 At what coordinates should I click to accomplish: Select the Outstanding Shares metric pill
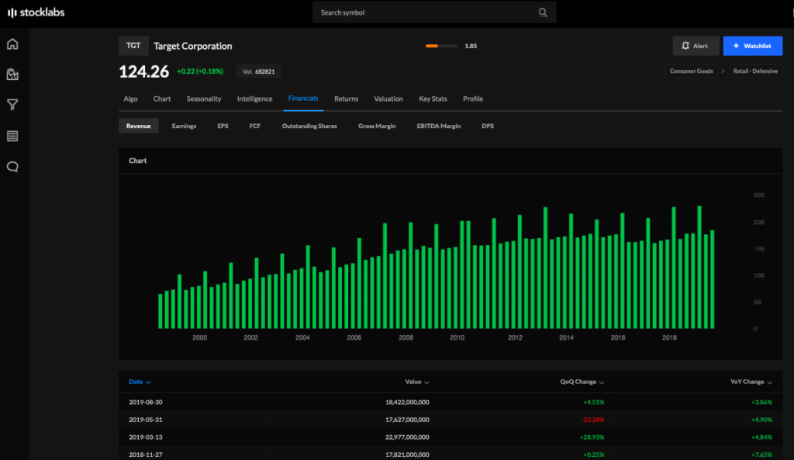click(x=309, y=126)
